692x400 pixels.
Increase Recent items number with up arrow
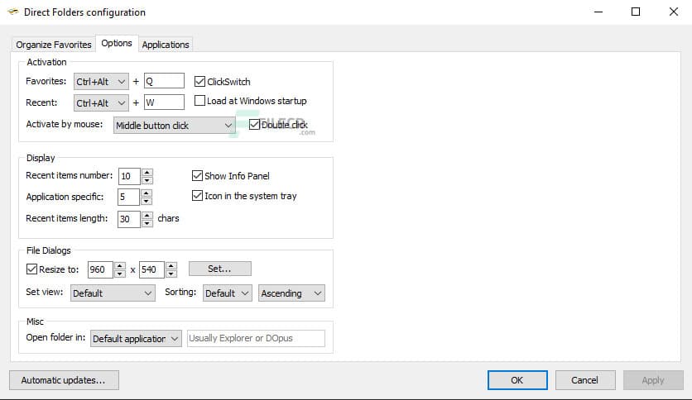coord(147,172)
